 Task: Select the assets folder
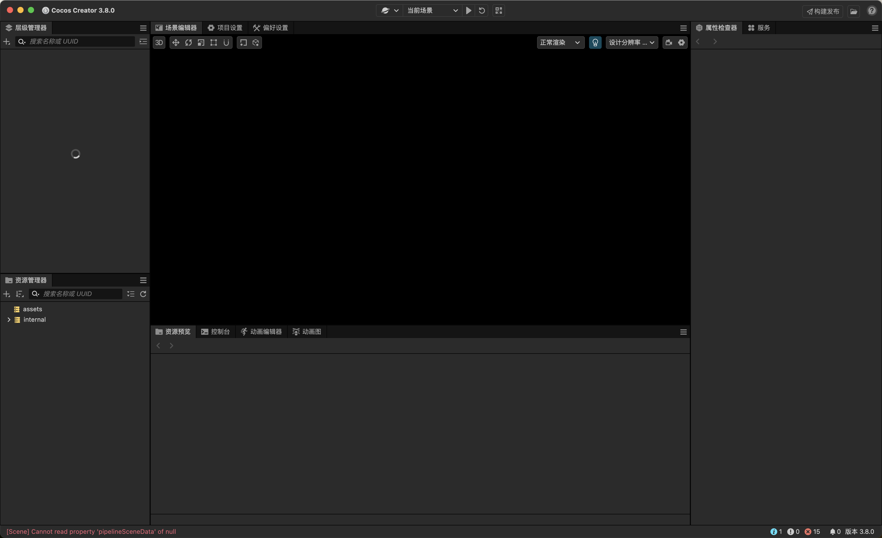tap(32, 309)
